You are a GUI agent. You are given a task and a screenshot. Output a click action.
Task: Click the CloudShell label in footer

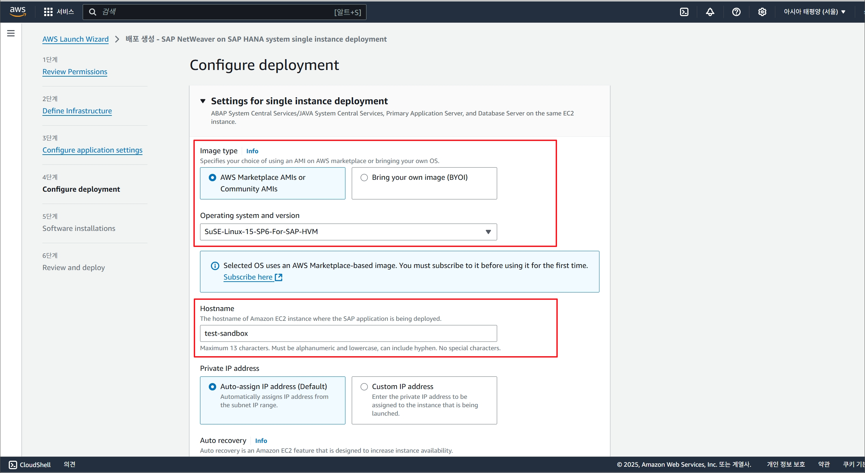pyautogui.click(x=35, y=465)
